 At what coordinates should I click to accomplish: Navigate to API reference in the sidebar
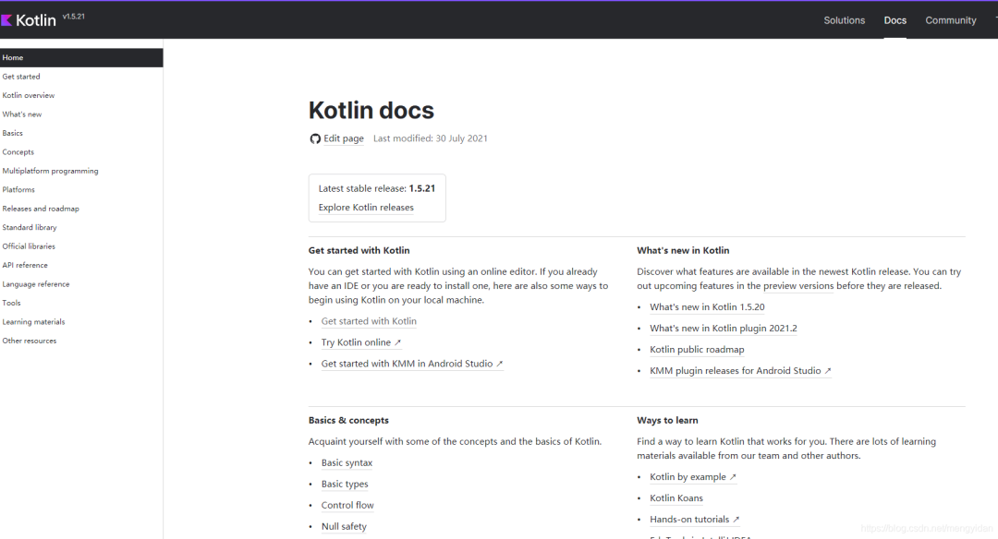click(25, 264)
